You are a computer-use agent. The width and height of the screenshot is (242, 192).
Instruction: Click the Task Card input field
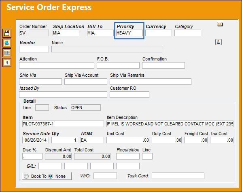pos(178,176)
